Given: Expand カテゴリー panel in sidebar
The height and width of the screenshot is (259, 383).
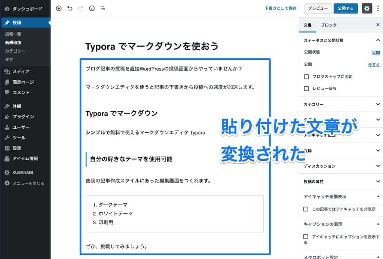Looking at the screenshot, I should [341, 104].
